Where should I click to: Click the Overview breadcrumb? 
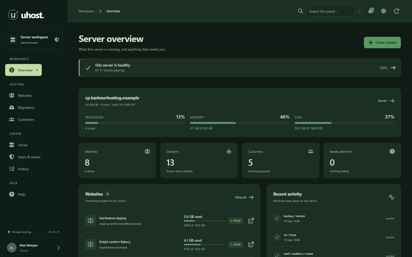tap(113, 11)
